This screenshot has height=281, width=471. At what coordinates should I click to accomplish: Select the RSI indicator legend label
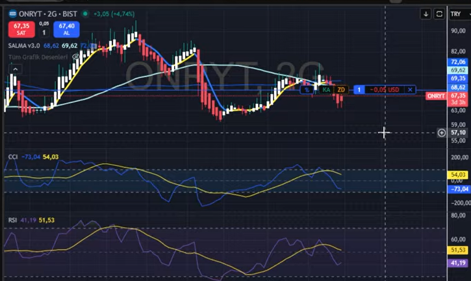(x=12, y=220)
